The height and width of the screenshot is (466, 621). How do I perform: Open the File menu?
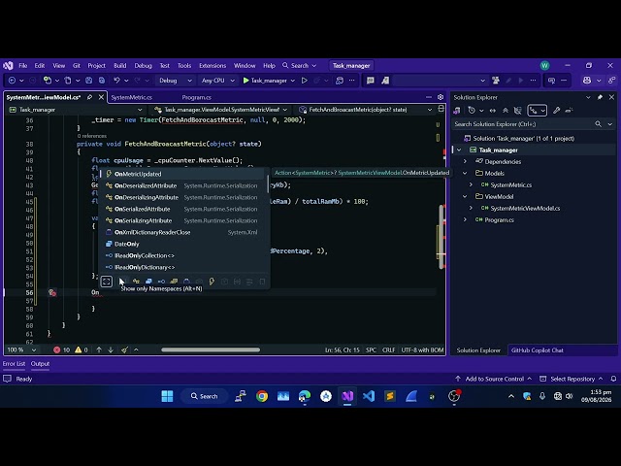coord(23,66)
